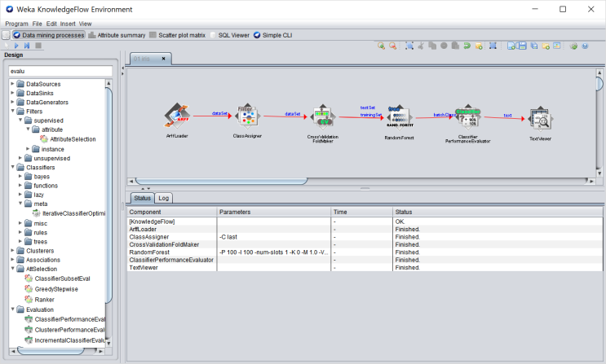Run the flow with the play icon

16,46
